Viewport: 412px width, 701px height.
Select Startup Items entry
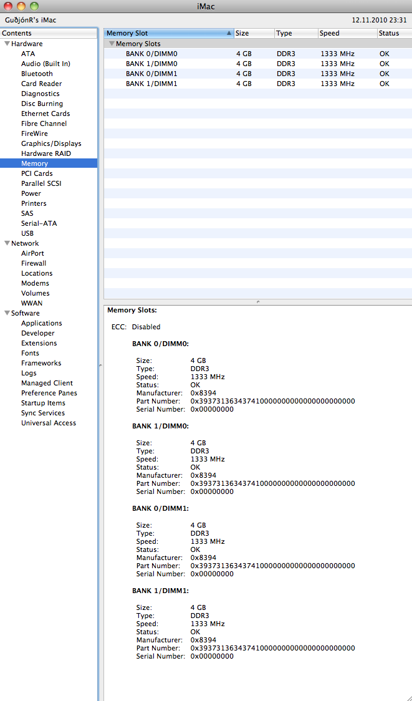[x=43, y=403]
